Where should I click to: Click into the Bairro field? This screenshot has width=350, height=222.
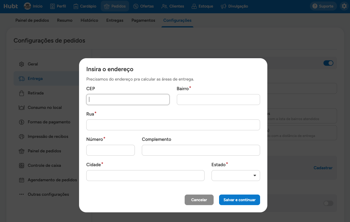(218, 100)
